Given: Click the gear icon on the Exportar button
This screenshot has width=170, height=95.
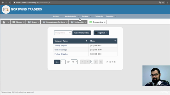Looking at the screenshot, I should tap(96, 33).
